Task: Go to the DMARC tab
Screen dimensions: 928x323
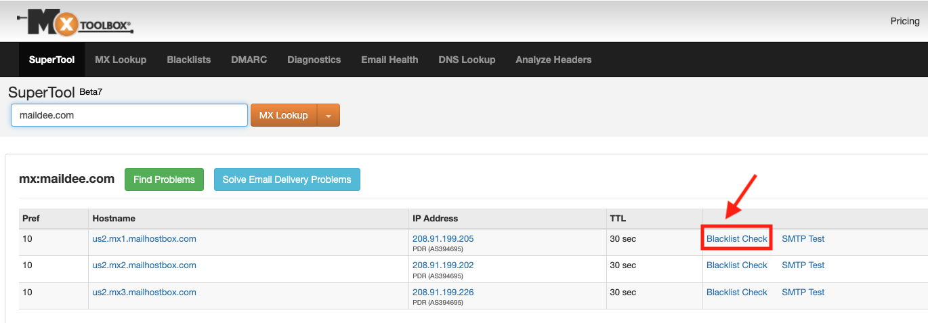Action: pos(249,60)
